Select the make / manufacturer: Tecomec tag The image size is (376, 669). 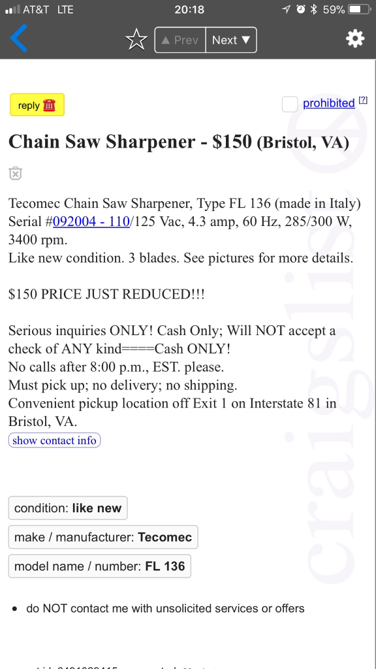click(103, 537)
